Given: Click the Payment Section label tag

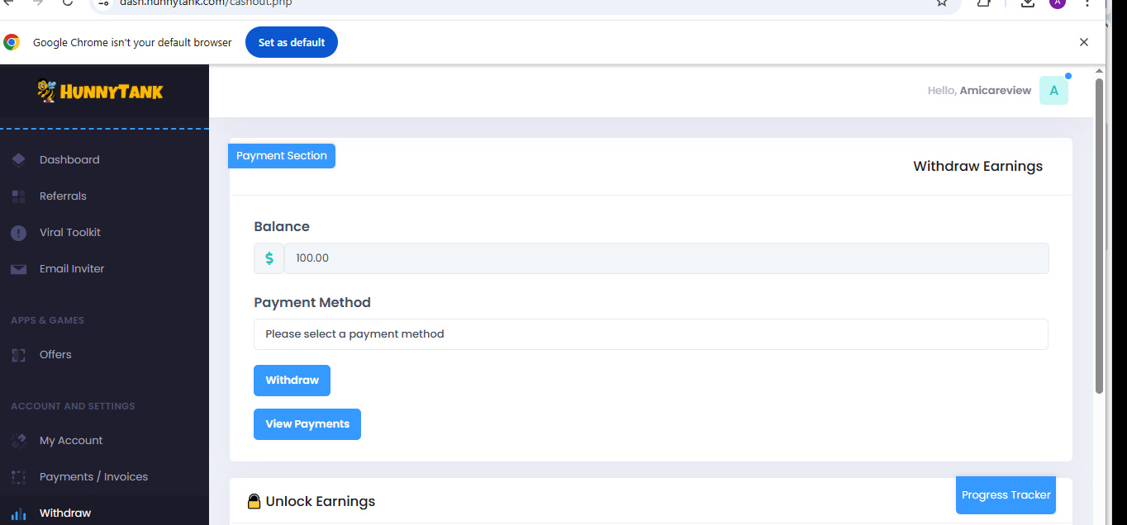Looking at the screenshot, I should pyautogui.click(x=282, y=155).
